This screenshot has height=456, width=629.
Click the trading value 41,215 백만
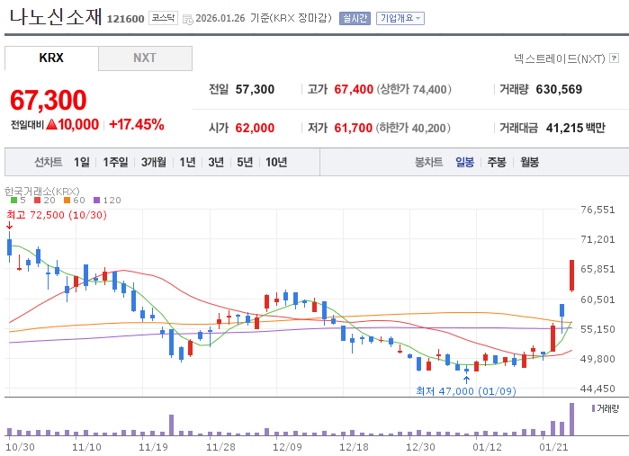click(576, 128)
